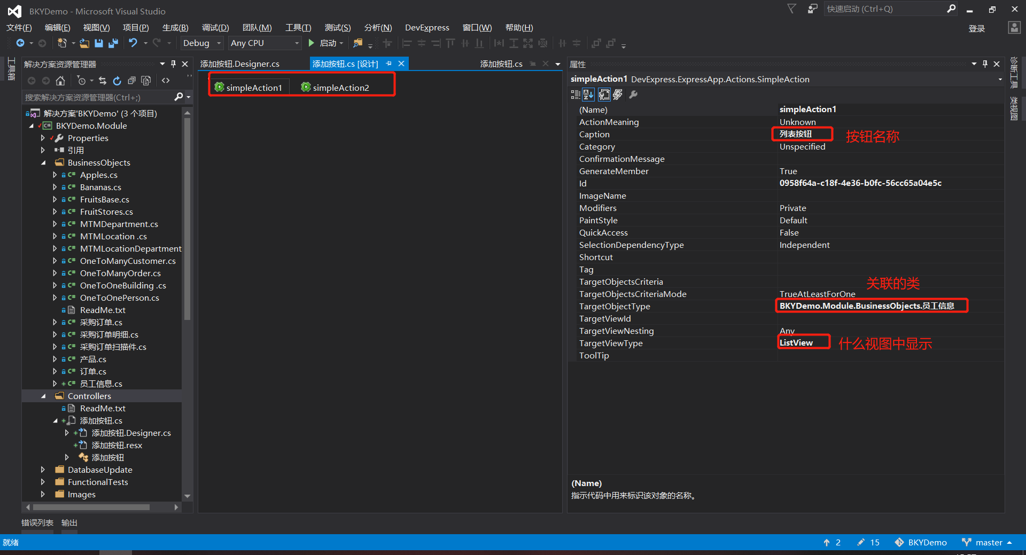Open the notifications flag icon in title bar
This screenshot has width=1026, height=555.
click(x=792, y=9)
